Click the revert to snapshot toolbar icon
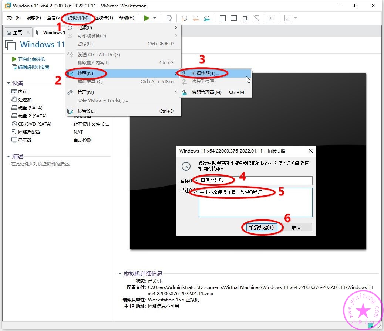 click(196, 18)
